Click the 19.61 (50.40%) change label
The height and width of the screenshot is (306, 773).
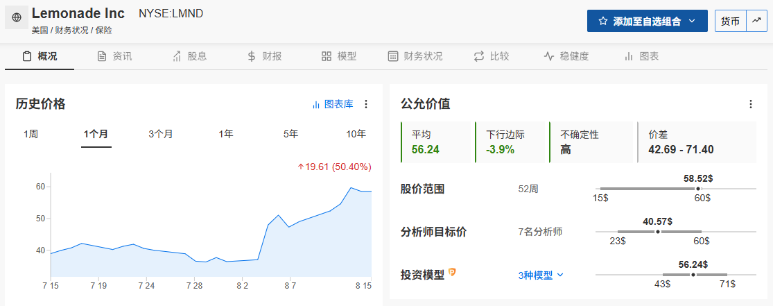pos(334,167)
